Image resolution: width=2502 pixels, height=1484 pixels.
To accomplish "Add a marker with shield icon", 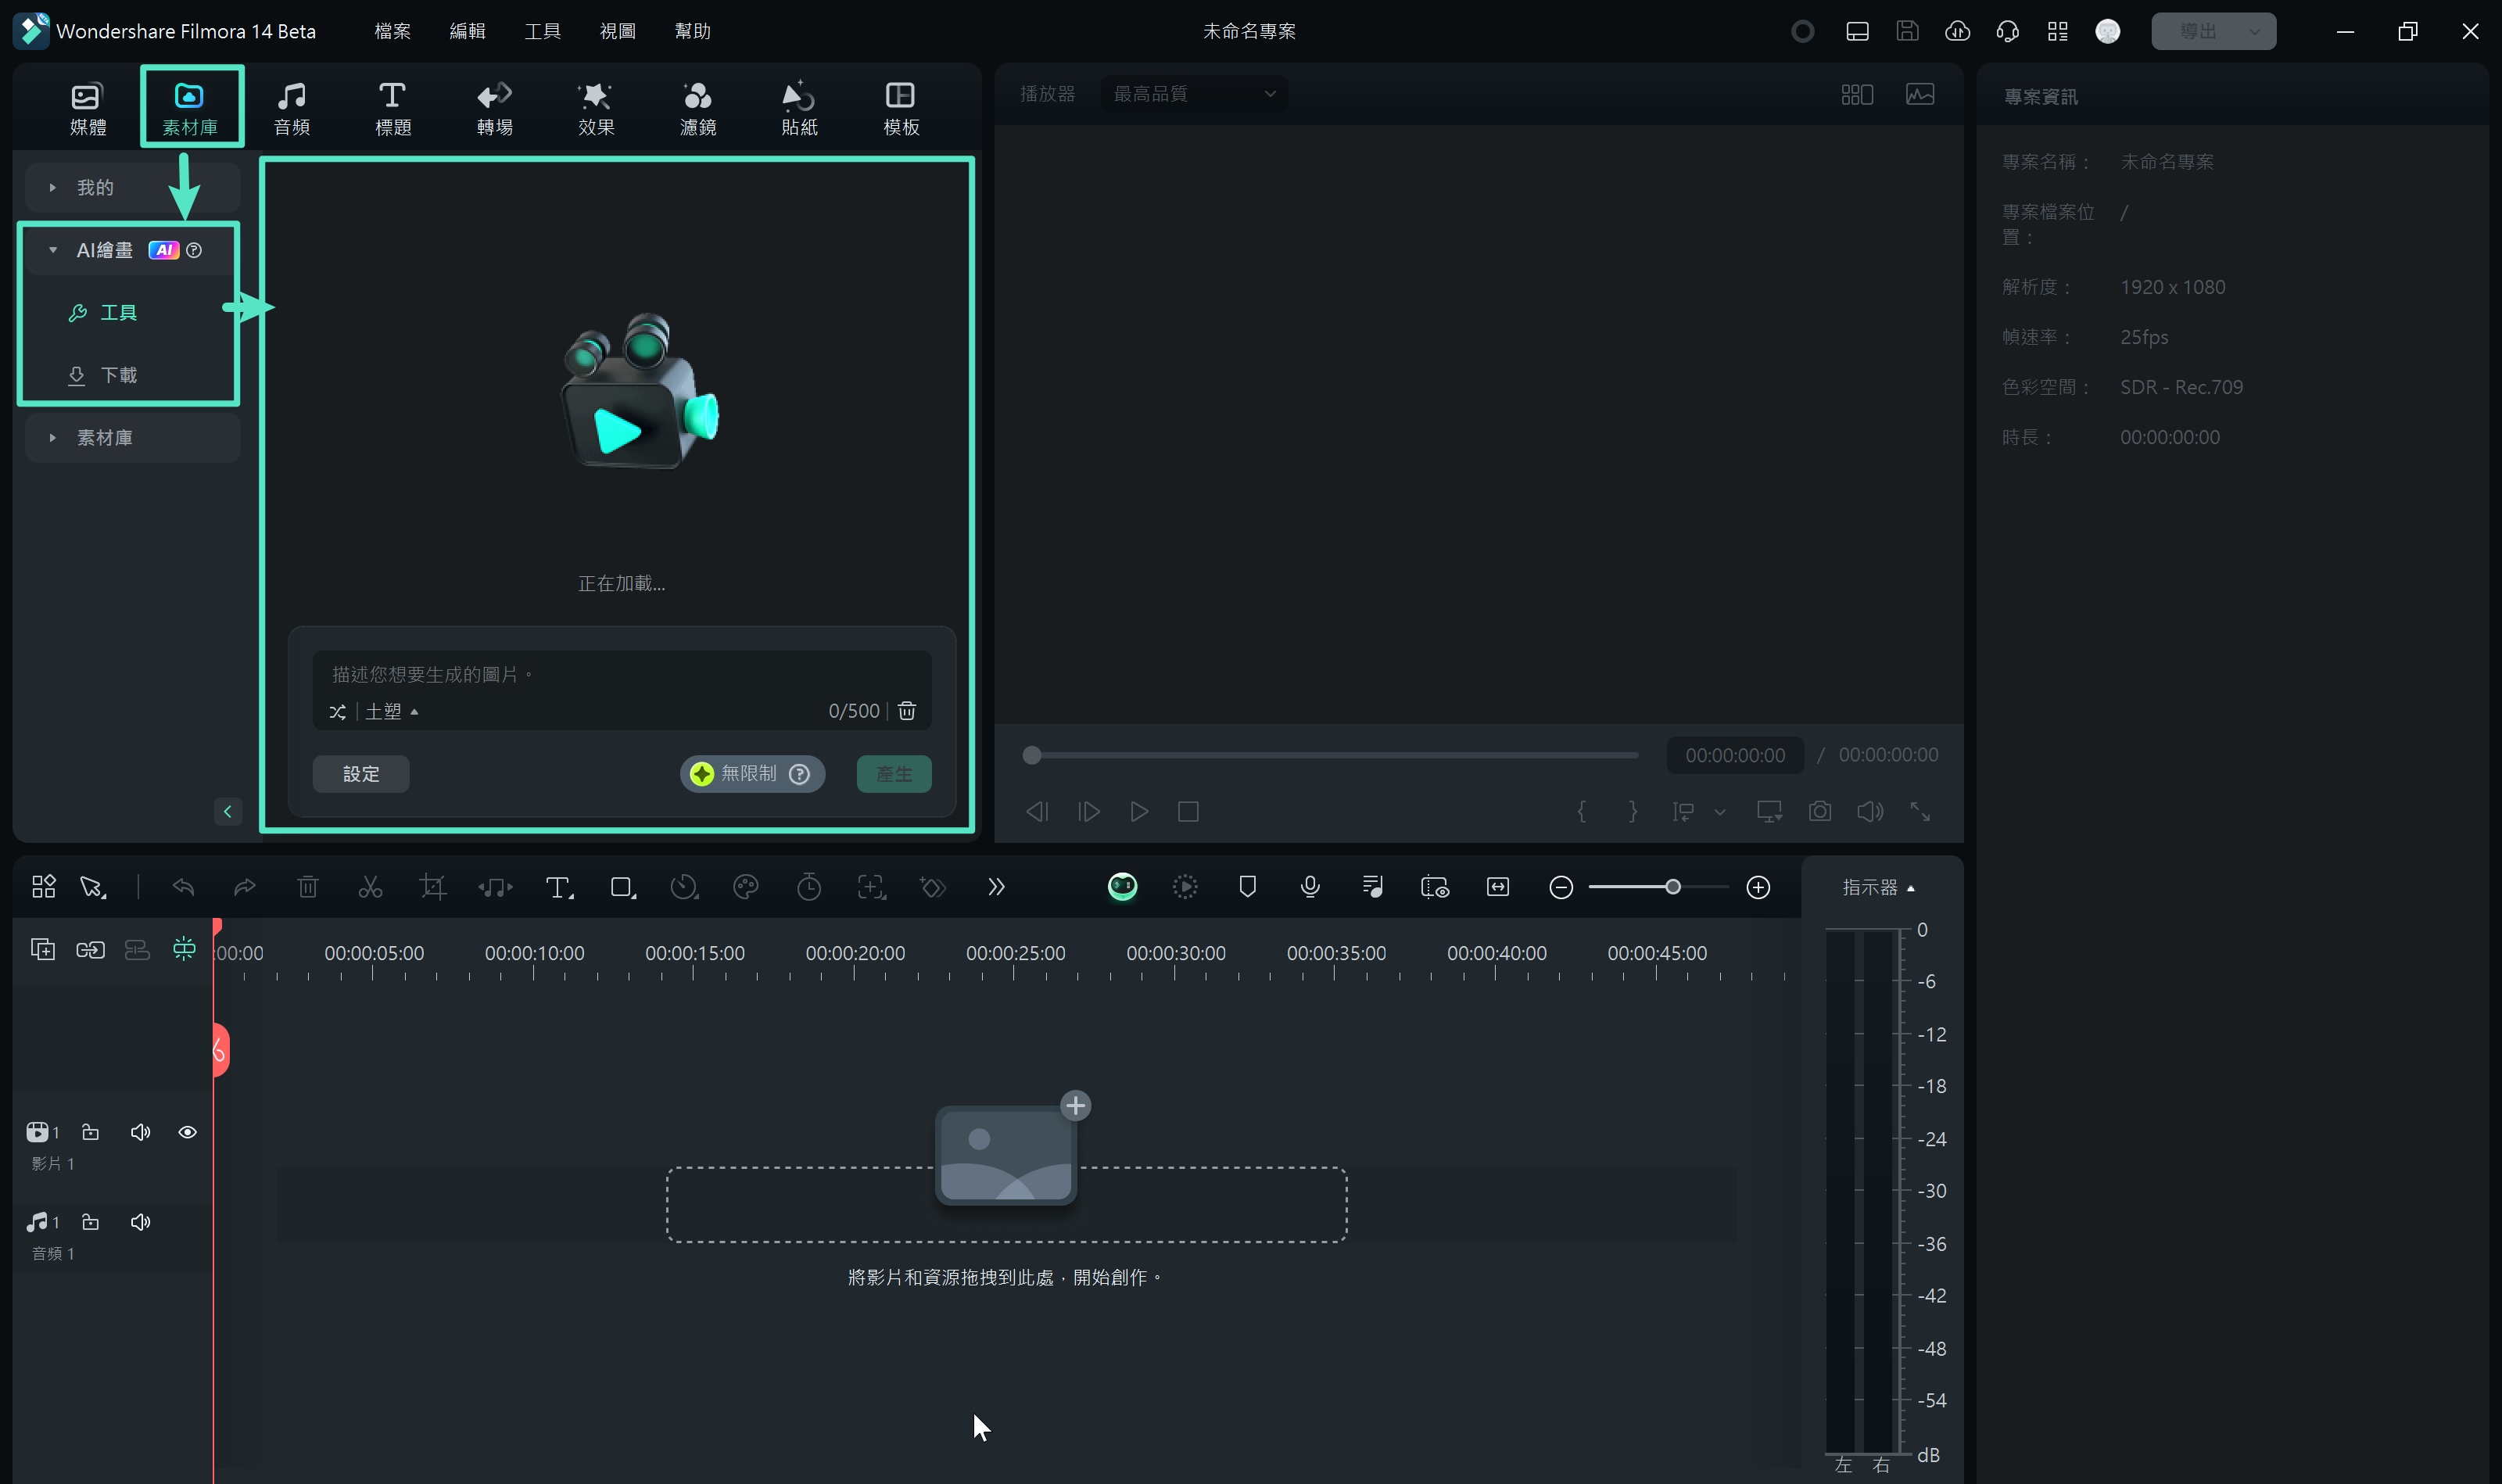I will pyautogui.click(x=1247, y=887).
